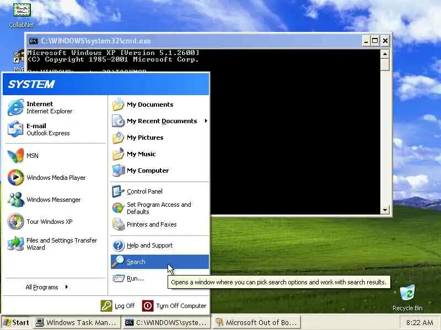Viewport: 441px width, 330px height.
Task: Launch Outlook Express E-mail icon
Action: pos(15,129)
